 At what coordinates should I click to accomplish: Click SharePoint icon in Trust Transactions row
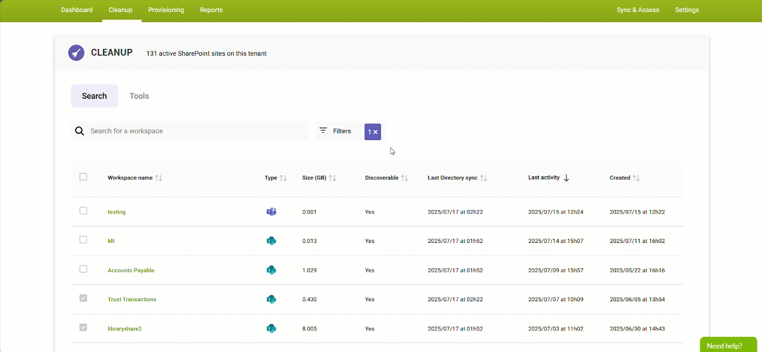tap(271, 299)
